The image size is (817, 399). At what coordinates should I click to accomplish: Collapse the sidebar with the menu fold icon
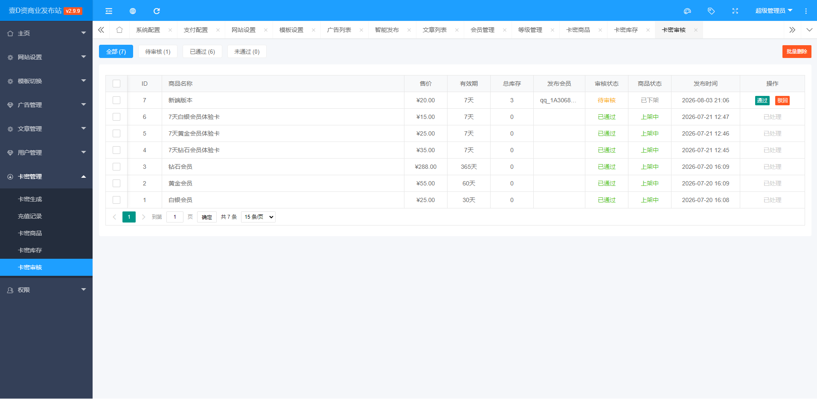coord(109,11)
